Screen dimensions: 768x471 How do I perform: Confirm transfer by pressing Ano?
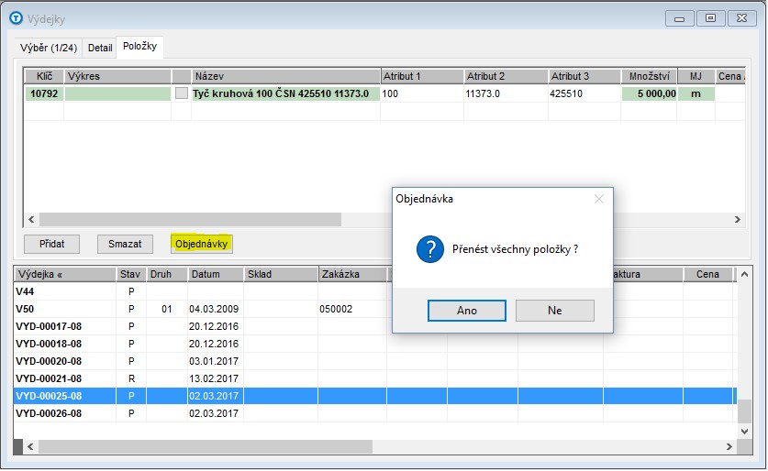click(x=466, y=311)
